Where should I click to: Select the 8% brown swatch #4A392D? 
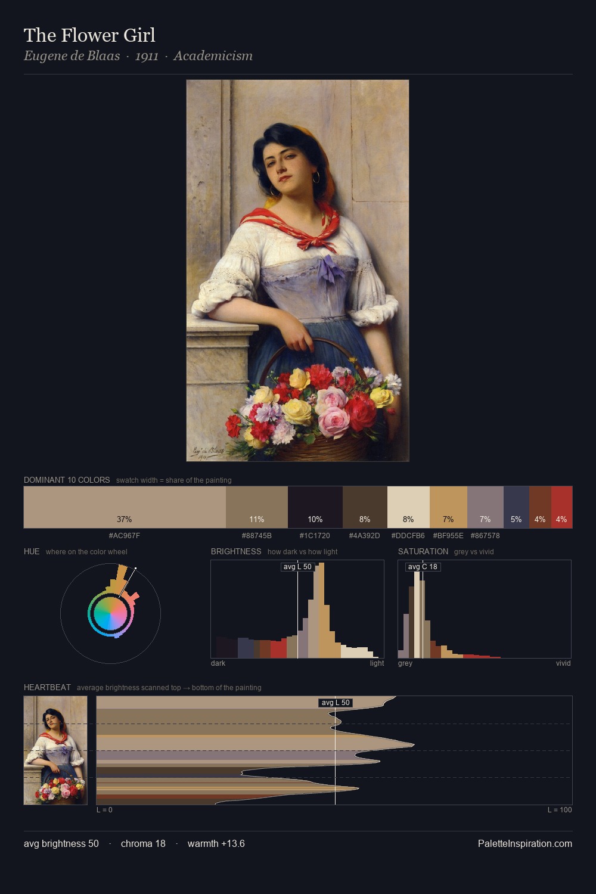(x=365, y=507)
